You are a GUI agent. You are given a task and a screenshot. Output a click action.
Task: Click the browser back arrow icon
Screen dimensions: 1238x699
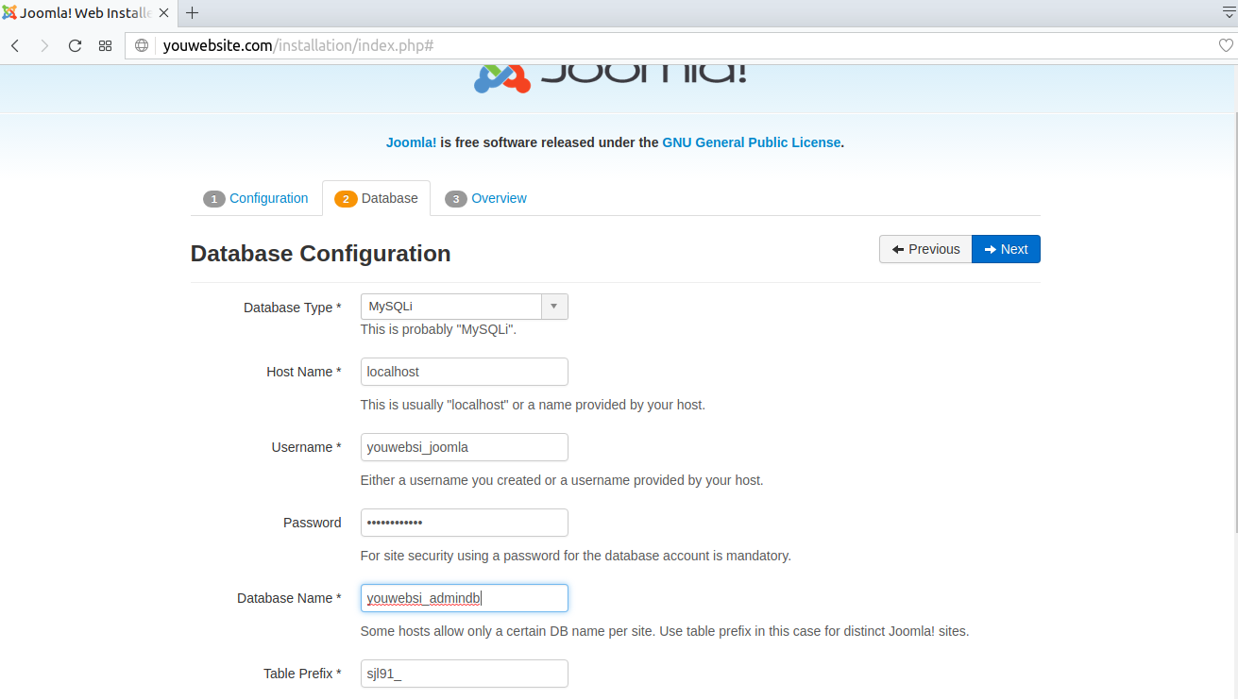[x=16, y=45]
